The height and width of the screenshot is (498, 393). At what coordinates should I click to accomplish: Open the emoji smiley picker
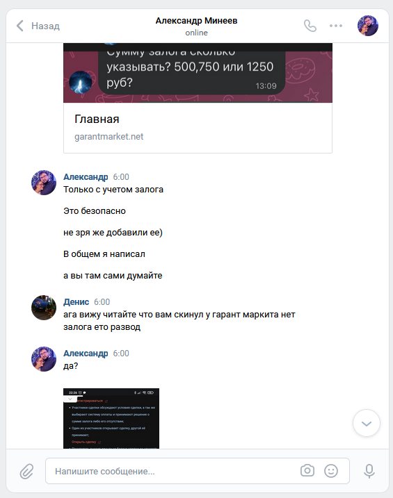click(331, 471)
